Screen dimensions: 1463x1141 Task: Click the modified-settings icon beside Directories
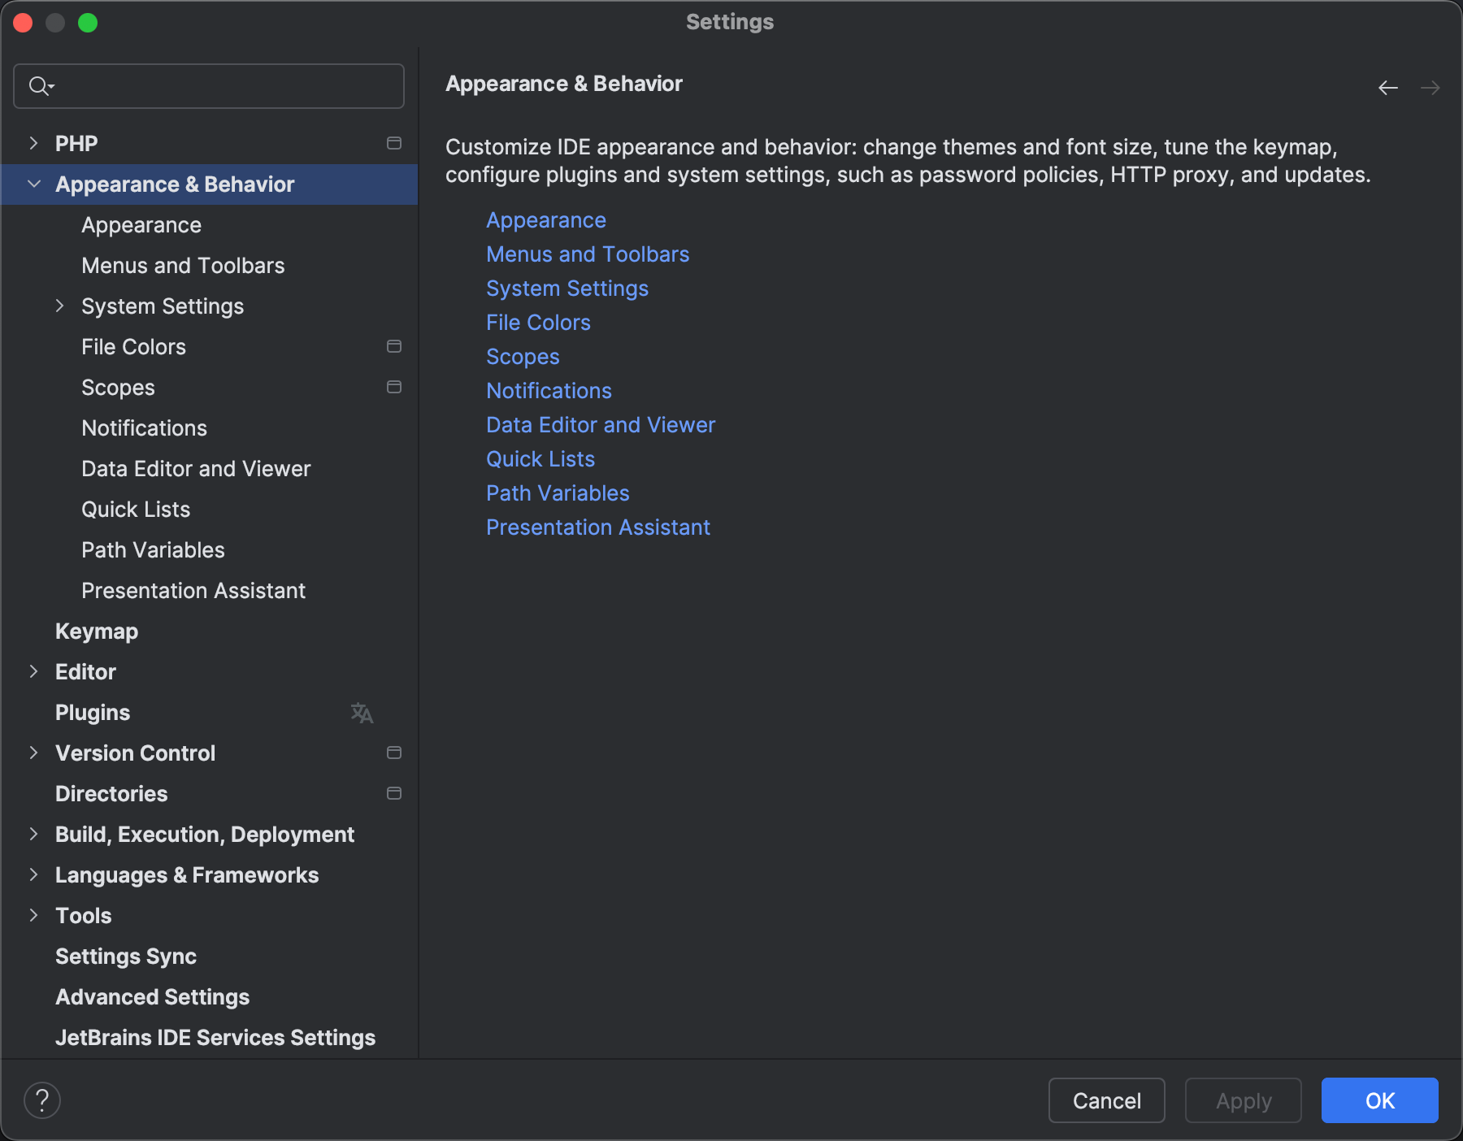click(x=394, y=793)
